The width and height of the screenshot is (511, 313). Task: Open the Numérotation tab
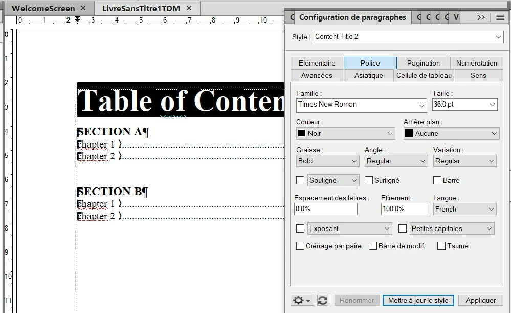click(476, 63)
